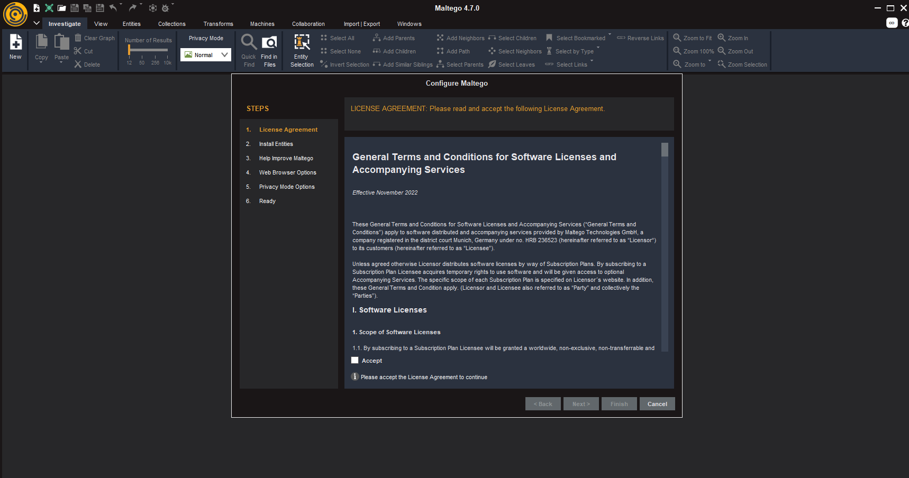Viewport: 909px width, 478px height.
Task: Check the Accept license agreement checkbox
Action: coord(355,361)
